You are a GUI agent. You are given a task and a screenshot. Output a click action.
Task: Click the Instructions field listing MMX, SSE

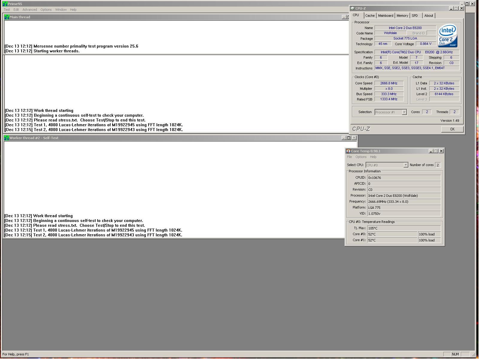tap(417, 68)
